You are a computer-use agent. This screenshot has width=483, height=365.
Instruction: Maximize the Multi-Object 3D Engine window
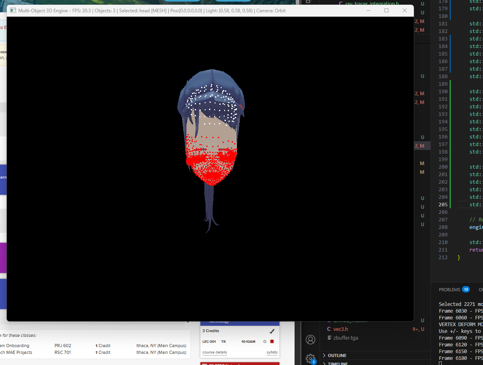[x=386, y=11]
